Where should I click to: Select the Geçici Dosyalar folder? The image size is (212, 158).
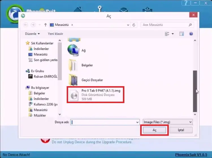point(86,80)
